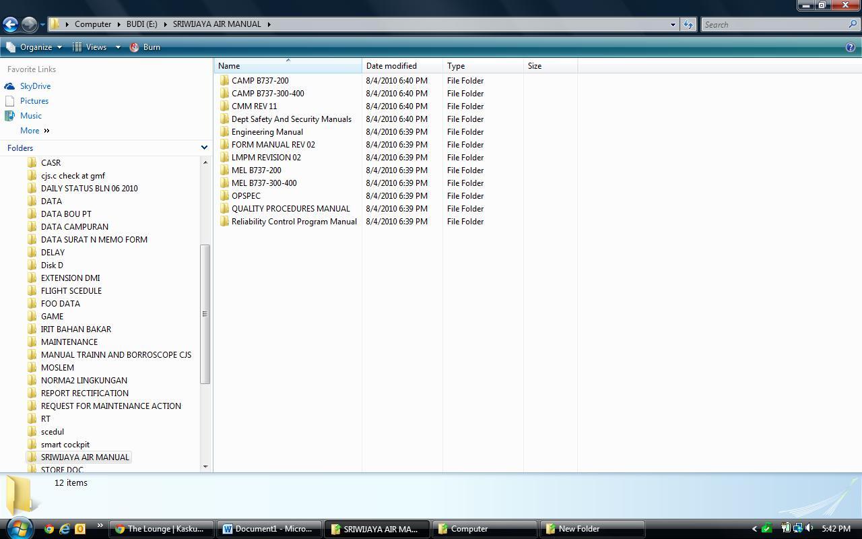The height and width of the screenshot is (539, 862).
Task: Switch to Document1 - Microsoft Word taskbar button
Action: 269,529
